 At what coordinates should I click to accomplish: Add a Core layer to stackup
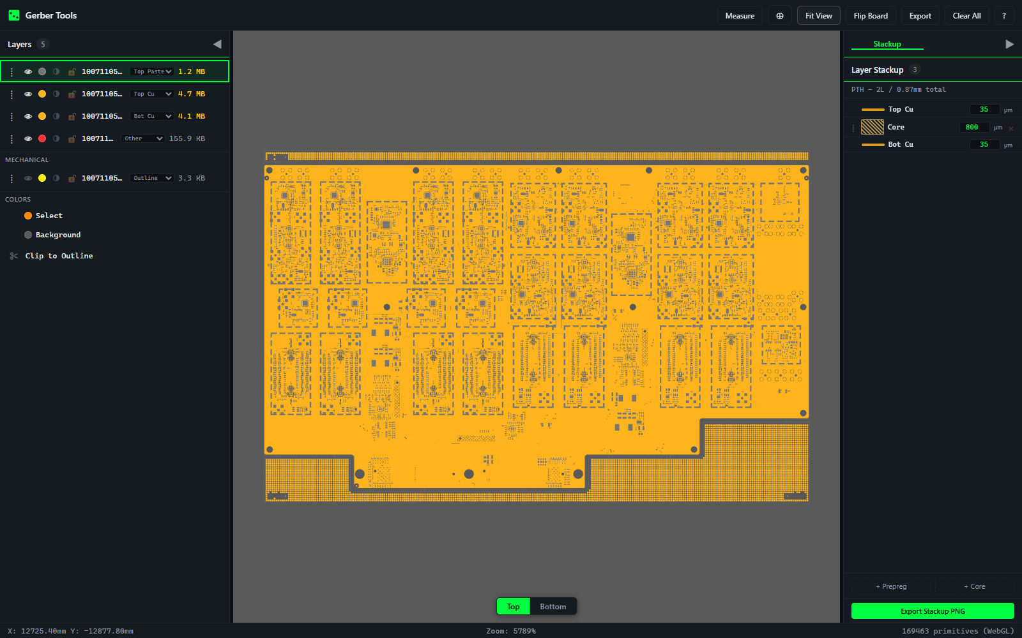pos(975,586)
